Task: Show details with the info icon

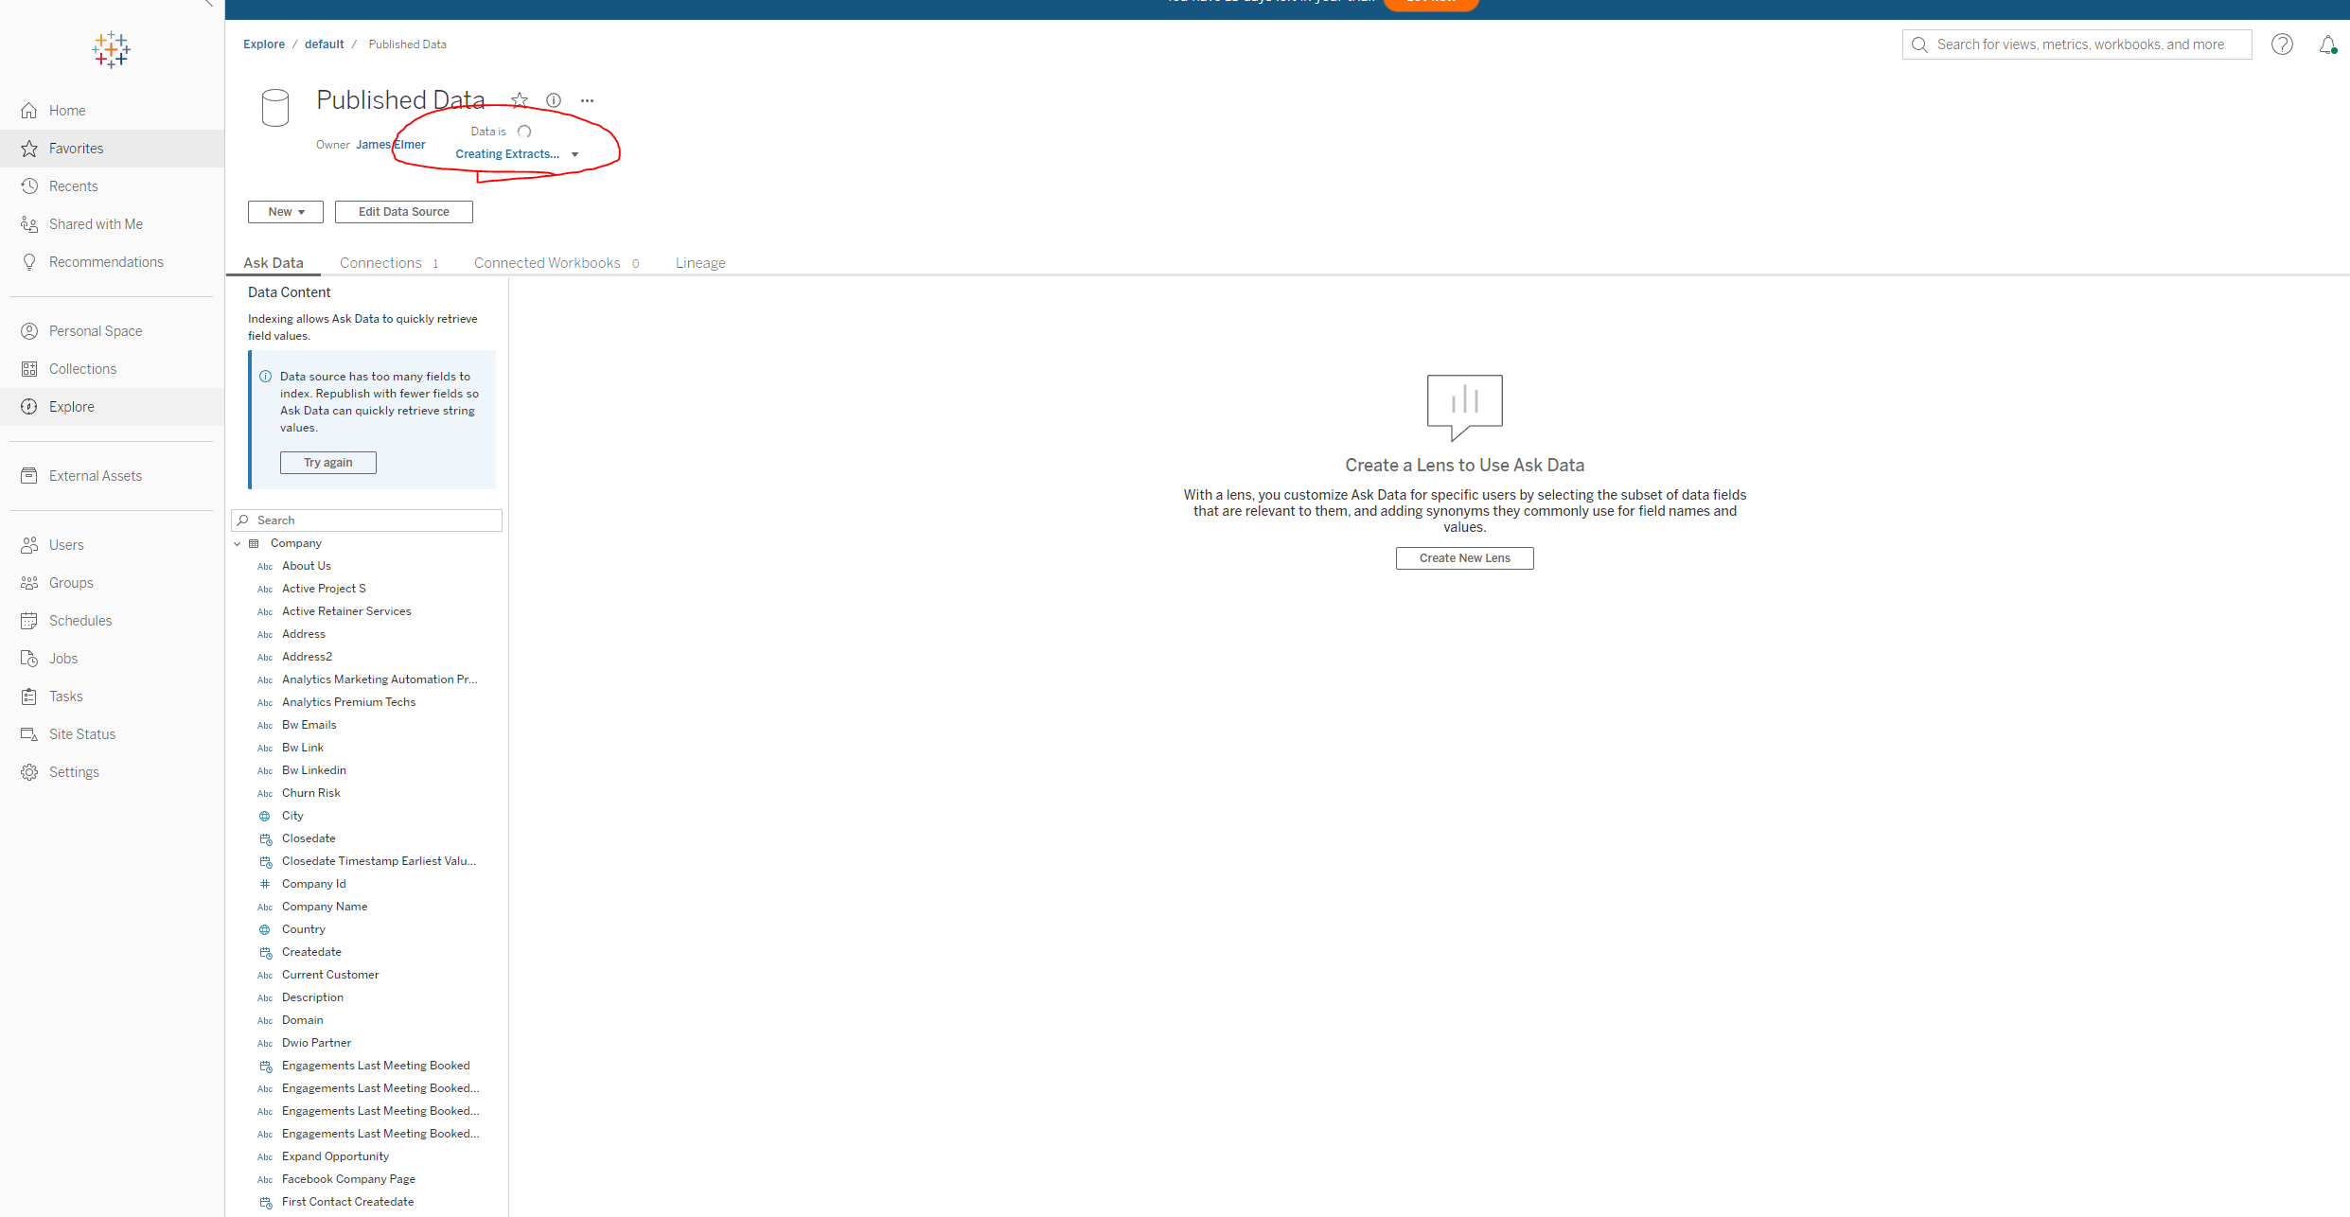Action: point(554,100)
